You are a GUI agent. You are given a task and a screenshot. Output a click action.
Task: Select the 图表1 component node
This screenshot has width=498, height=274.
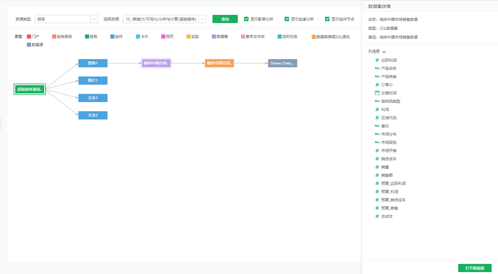coord(93,63)
